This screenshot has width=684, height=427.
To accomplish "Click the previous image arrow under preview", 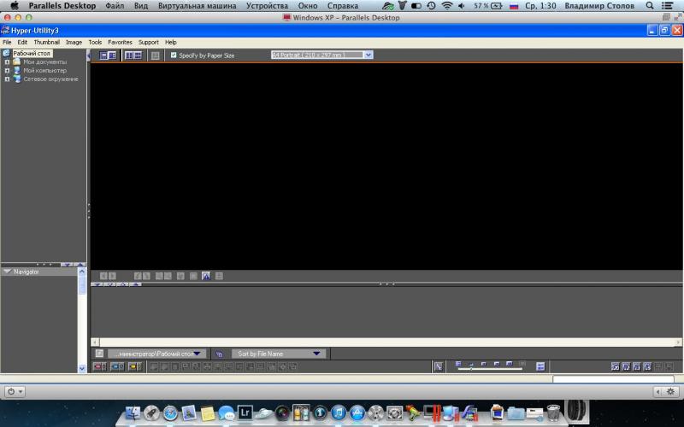I will coord(103,276).
